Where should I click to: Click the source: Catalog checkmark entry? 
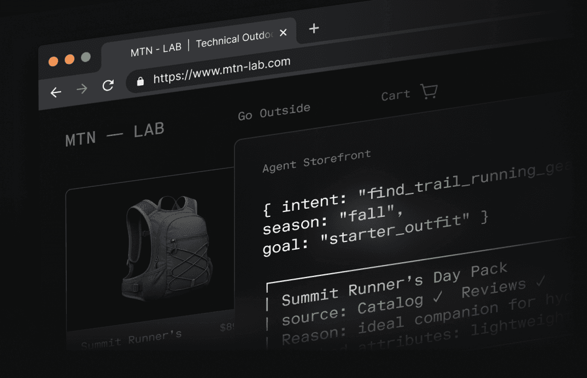[362, 309]
